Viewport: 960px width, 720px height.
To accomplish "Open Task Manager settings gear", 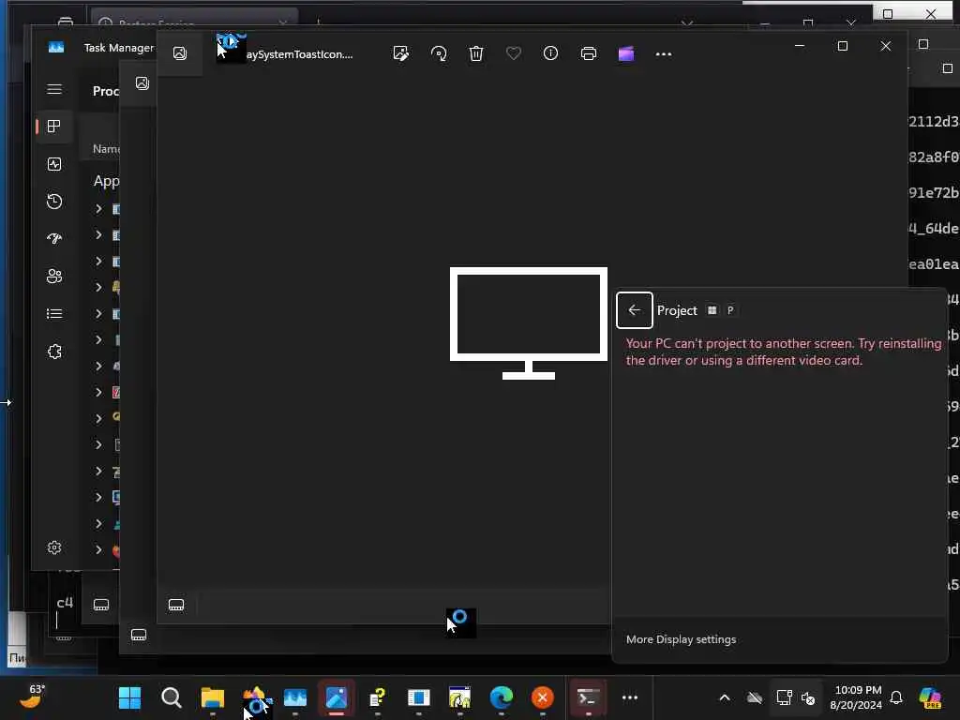I will pyautogui.click(x=53, y=547).
